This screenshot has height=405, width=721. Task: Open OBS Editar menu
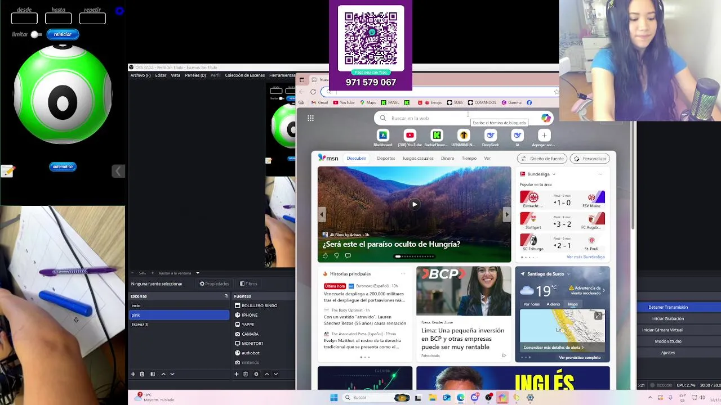coord(161,75)
